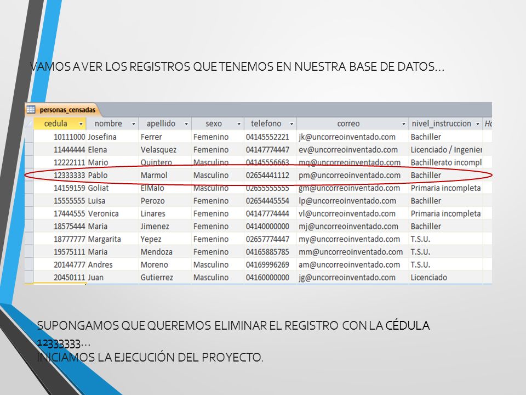Click the select-all corner box of the datasheet
The width and height of the screenshot is (526, 395).
pos(29,123)
